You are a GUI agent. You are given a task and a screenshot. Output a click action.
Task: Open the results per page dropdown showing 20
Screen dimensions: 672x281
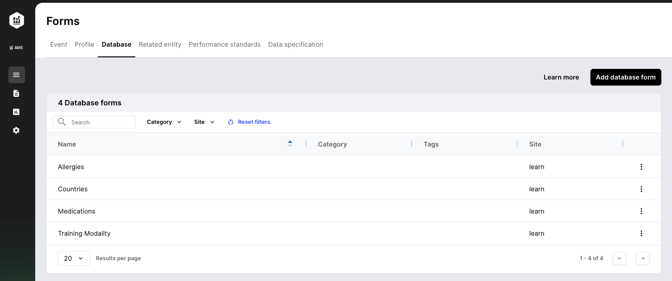(74, 258)
